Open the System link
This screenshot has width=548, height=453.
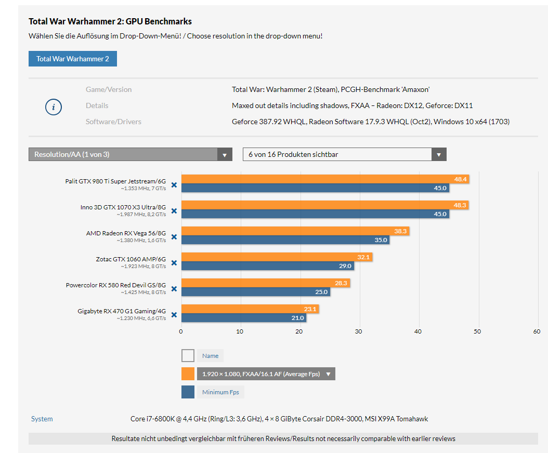(x=42, y=419)
